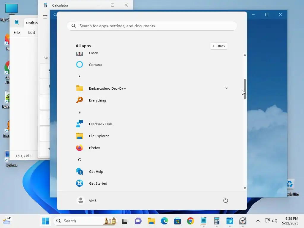Viewport: 304px width, 228px height.
Task: Click the Notepad Ln 1, Col 1 status
Action: (24, 156)
